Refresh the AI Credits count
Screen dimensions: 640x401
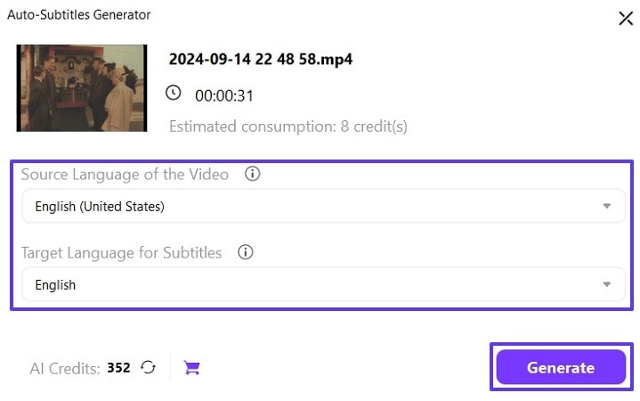(149, 367)
